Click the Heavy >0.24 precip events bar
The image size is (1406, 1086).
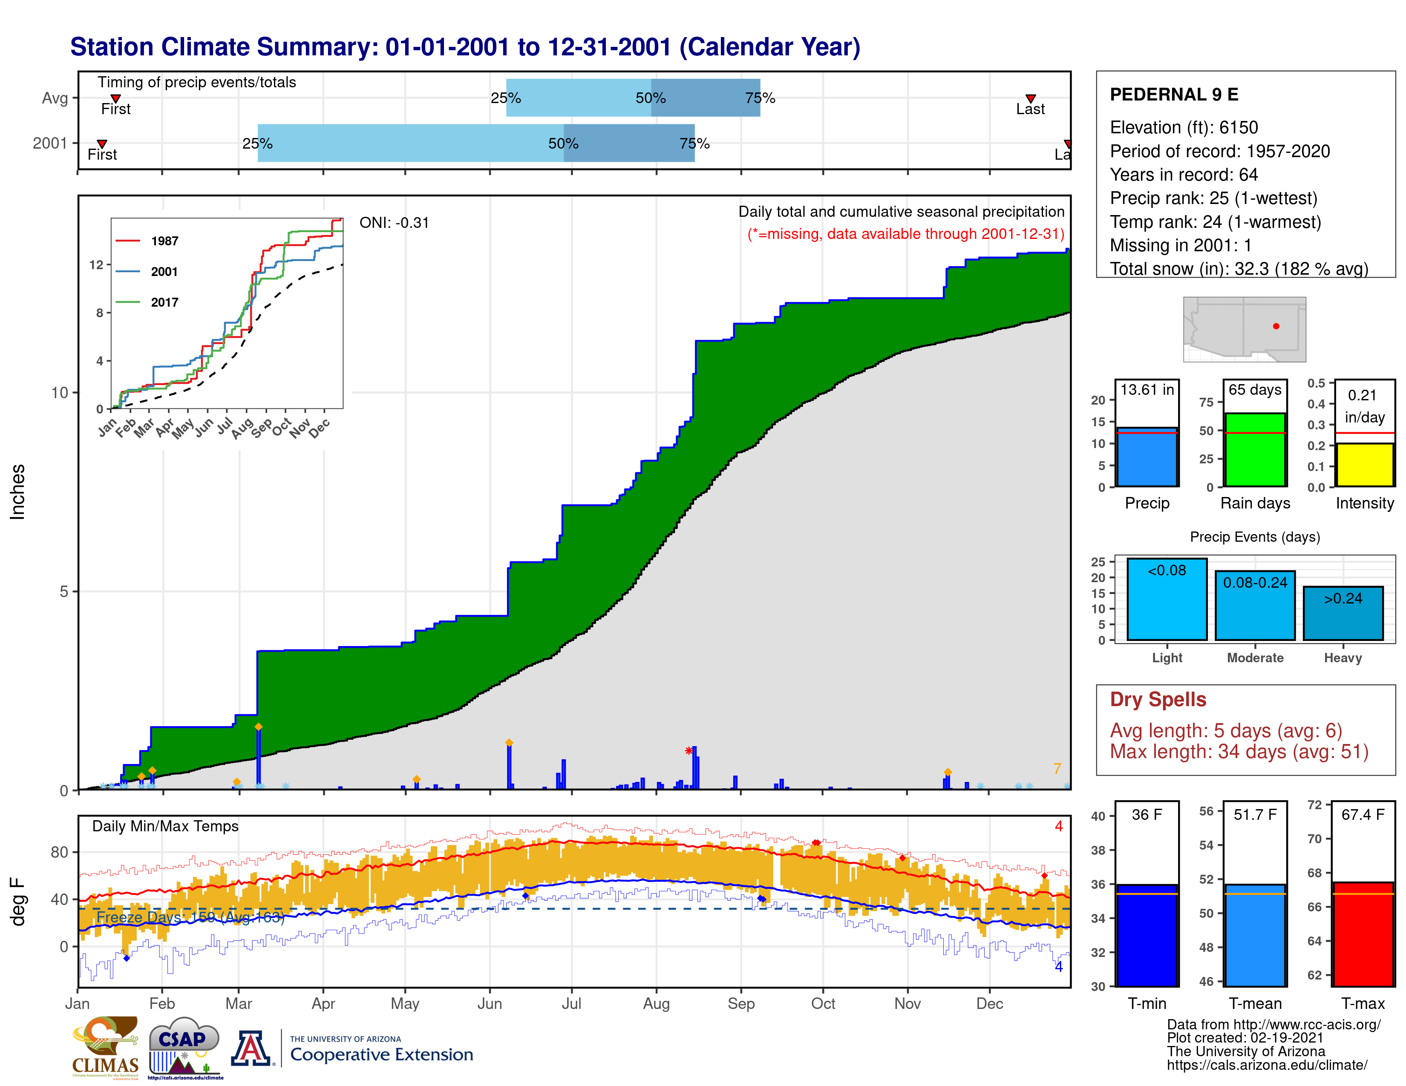1343,613
